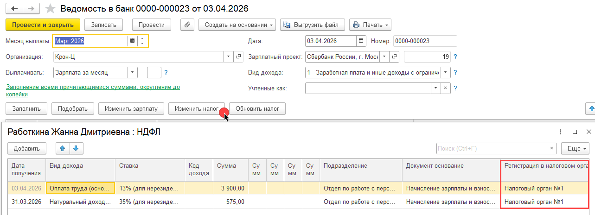
Task: Go back with the left arrow
Action: 14,9
